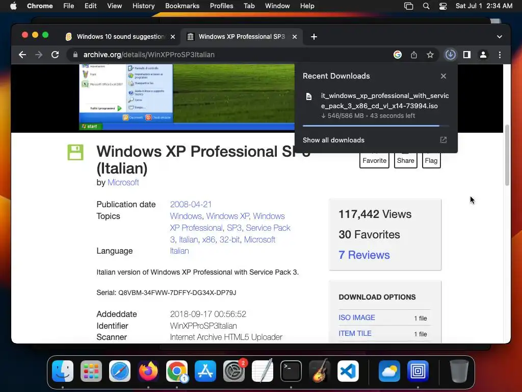Open Visual Studio Code from the Dock
The width and height of the screenshot is (522, 392).
tap(348, 371)
